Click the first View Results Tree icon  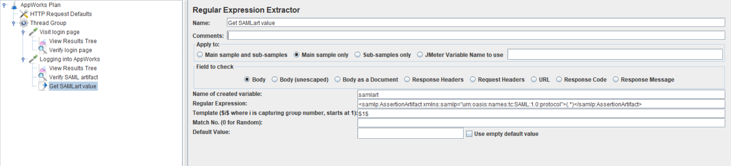point(43,41)
